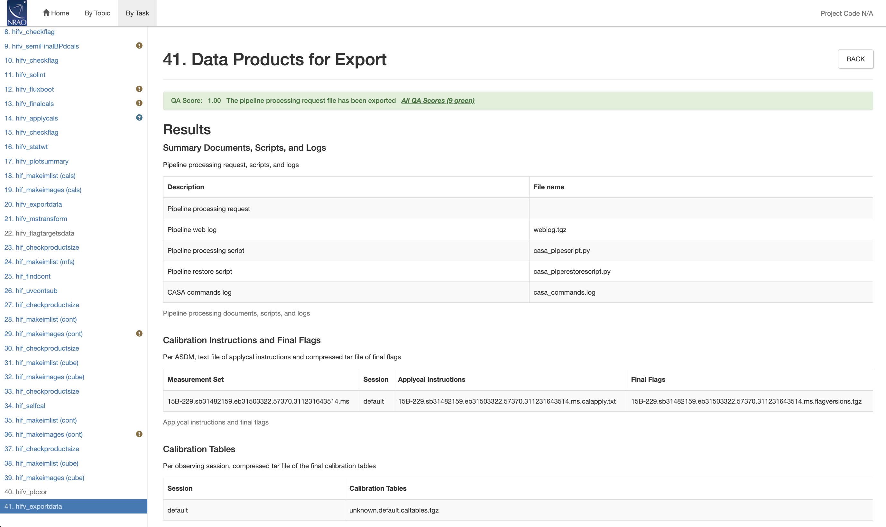Open 32. hif_makeimages (cube) task
Viewport: 886px width, 527px height.
(44, 377)
